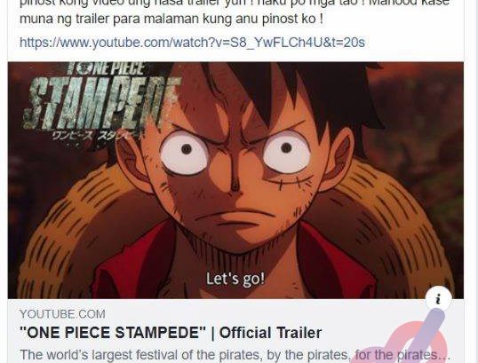The height and width of the screenshot is (363, 478).
Task: Open the "ONE PIECE STAMPEDE" title link
Action: coord(113,333)
